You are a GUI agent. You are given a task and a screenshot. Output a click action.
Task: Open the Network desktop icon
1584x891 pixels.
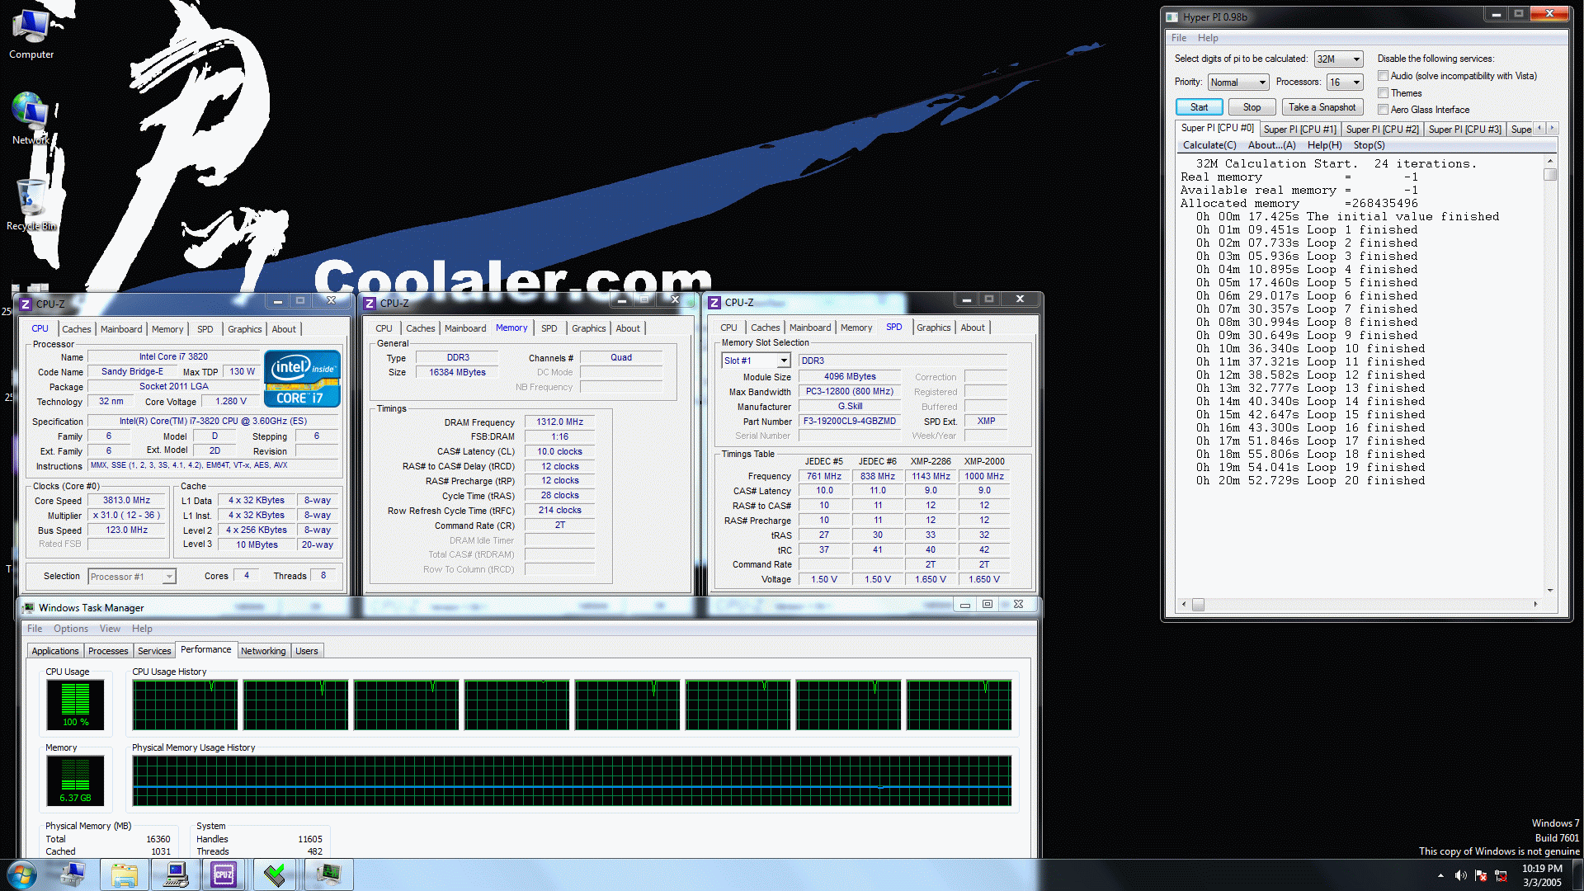pyautogui.click(x=30, y=118)
